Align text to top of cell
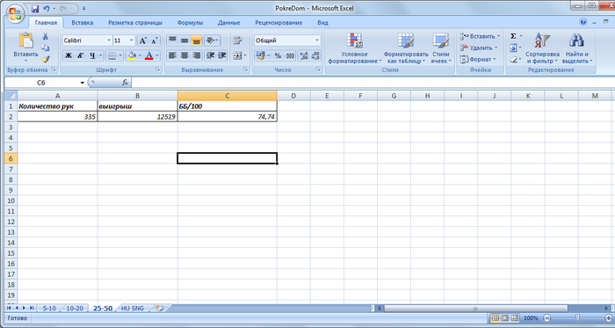The image size is (615, 328). click(x=172, y=40)
